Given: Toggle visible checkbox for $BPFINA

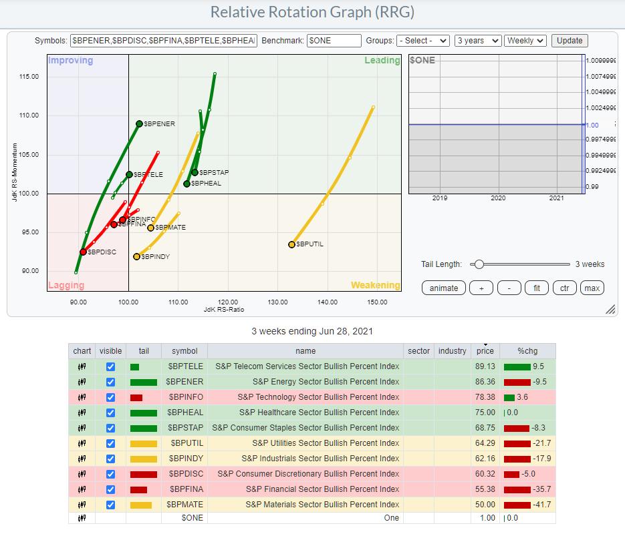Looking at the screenshot, I should [x=110, y=489].
